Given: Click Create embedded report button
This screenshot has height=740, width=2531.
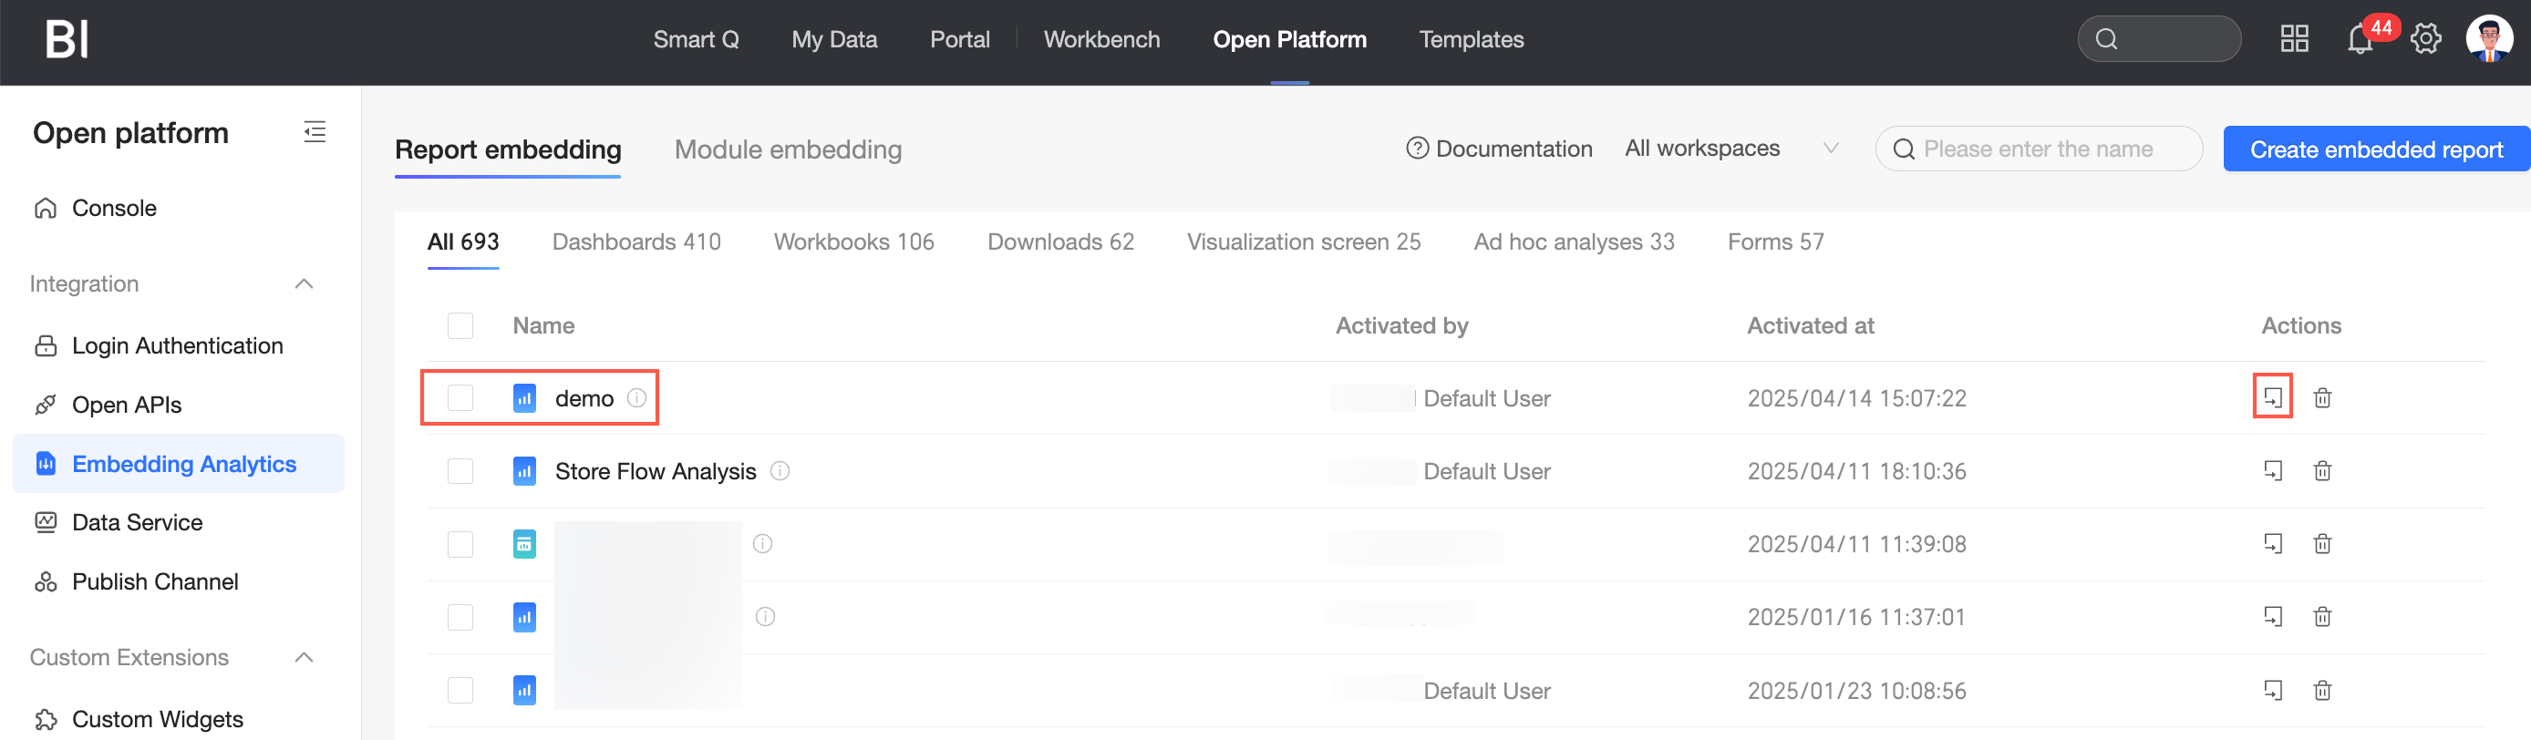Looking at the screenshot, I should click(2375, 149).
